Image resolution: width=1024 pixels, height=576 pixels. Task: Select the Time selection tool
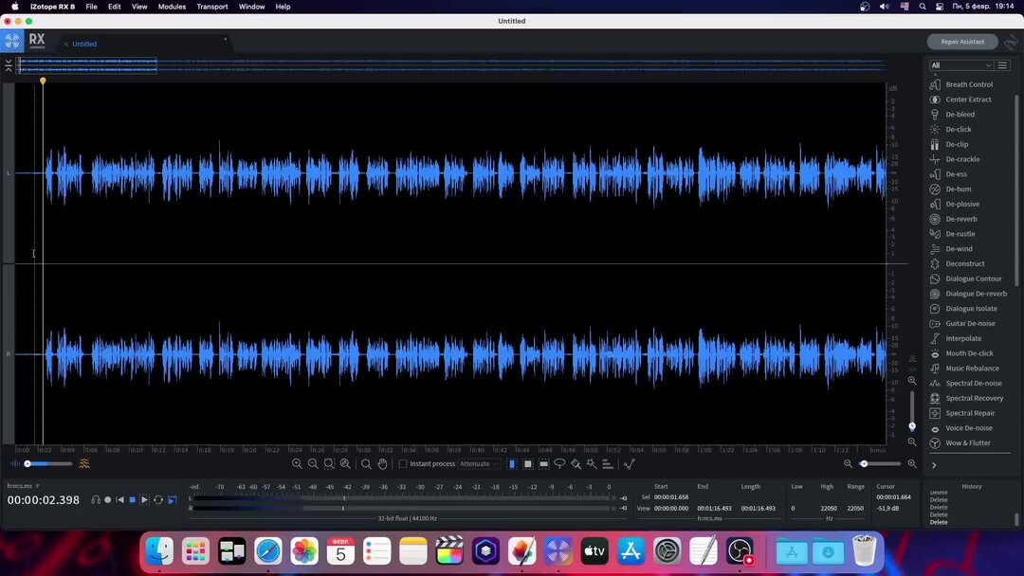click(x=512, y=464)
